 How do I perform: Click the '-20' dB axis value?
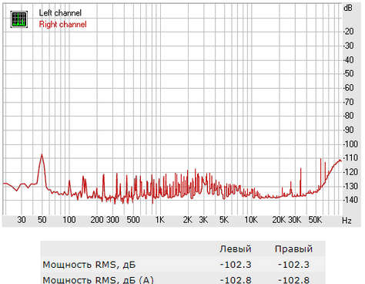[x=349, y=32]
